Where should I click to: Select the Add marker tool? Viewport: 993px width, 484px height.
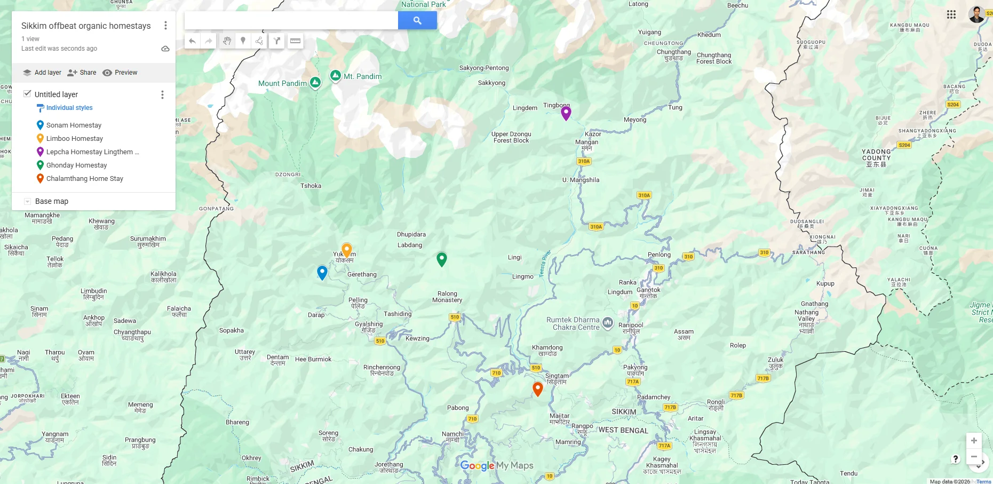click(x=243, y=41)
